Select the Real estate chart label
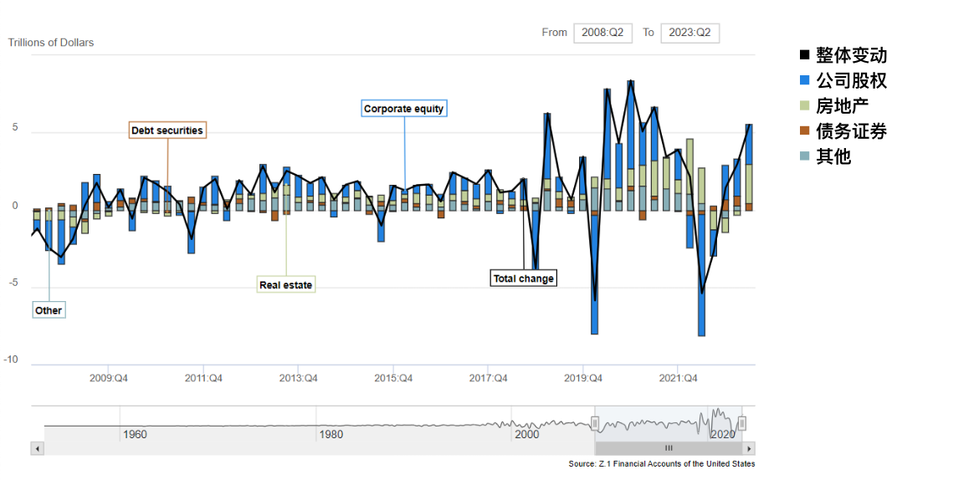974x480 pixels. click(285, 285)
